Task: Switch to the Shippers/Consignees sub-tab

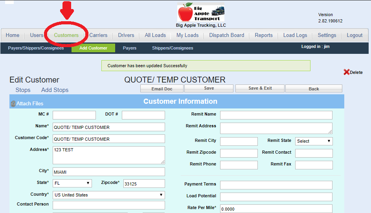Action: [173, 48]
